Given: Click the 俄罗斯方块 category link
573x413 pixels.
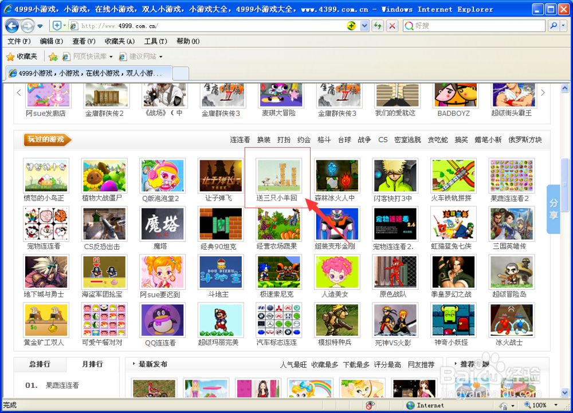Looking at the screenshot, I should pyautogui.click(x=525, y=140).
